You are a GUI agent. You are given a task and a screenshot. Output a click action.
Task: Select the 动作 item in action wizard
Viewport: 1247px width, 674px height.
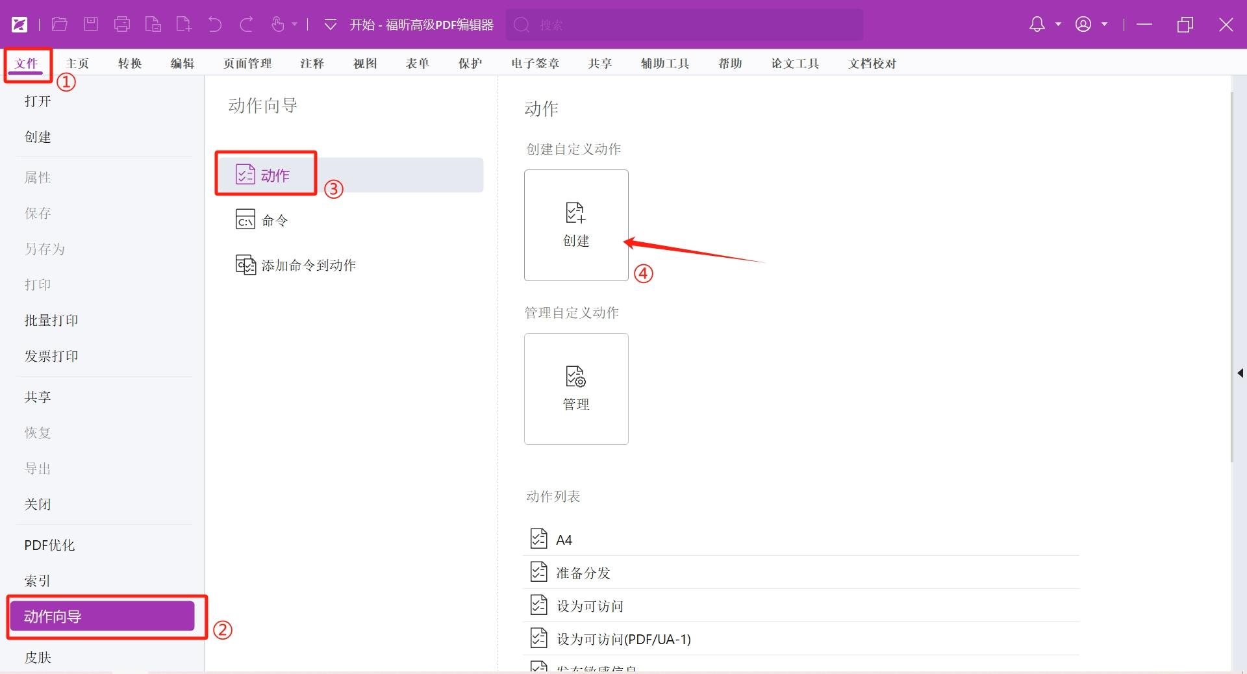351,175
